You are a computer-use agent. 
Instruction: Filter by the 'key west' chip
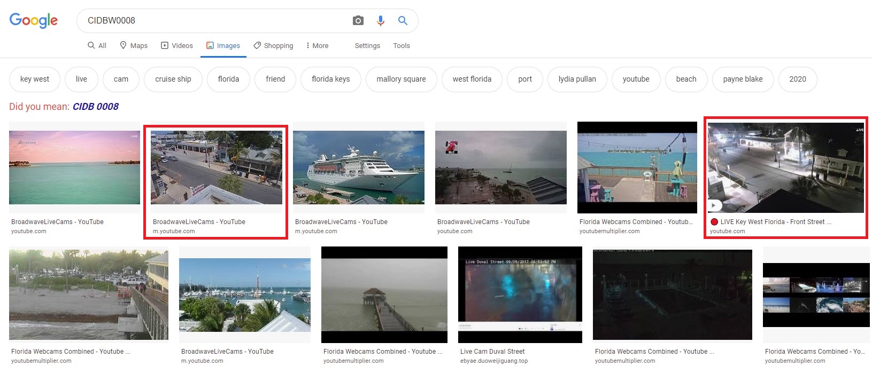pyautogui.click(x=35, y=79)
